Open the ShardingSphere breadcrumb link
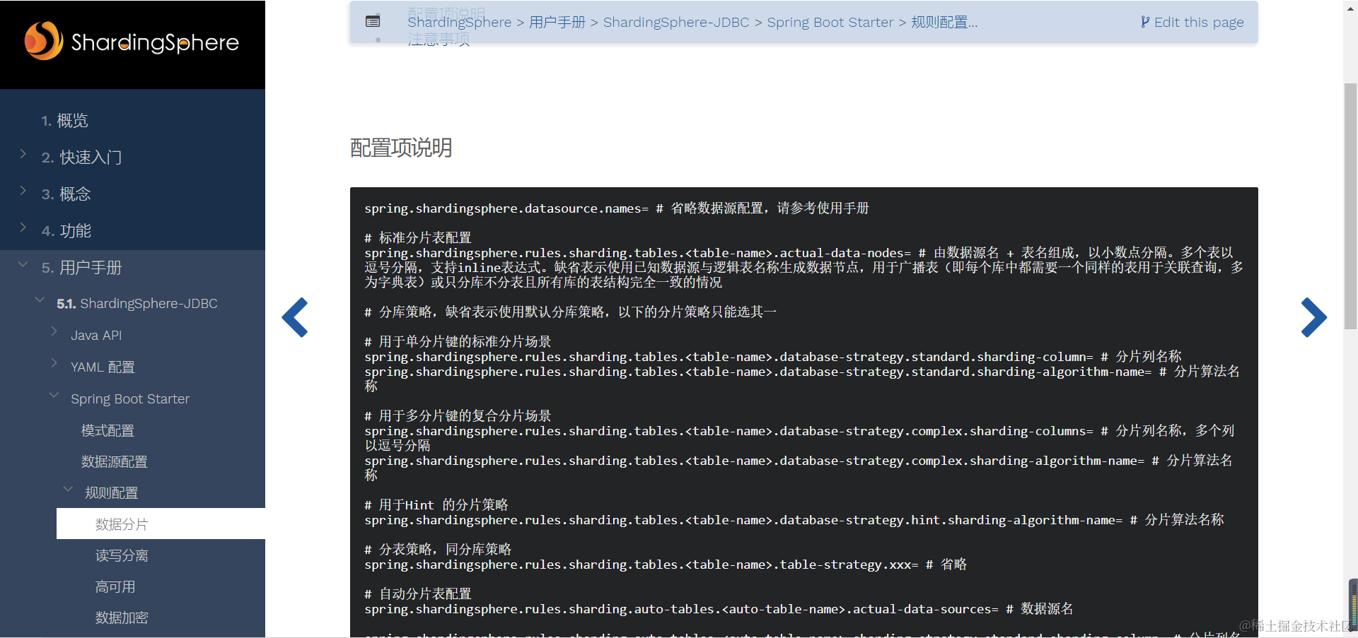The height and width of the screenshot is (638, 1358). tap(459, 22)
